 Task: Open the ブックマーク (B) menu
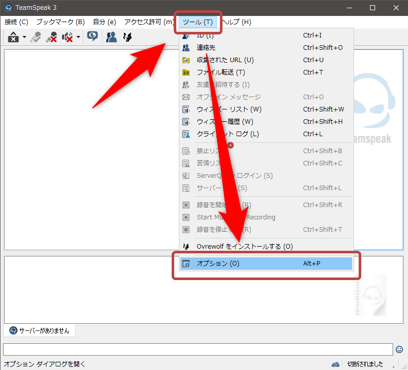coord(60,22)
